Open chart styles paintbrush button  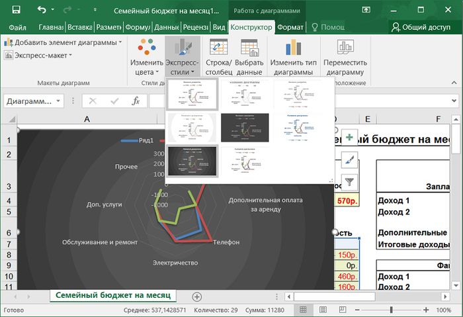350,159
